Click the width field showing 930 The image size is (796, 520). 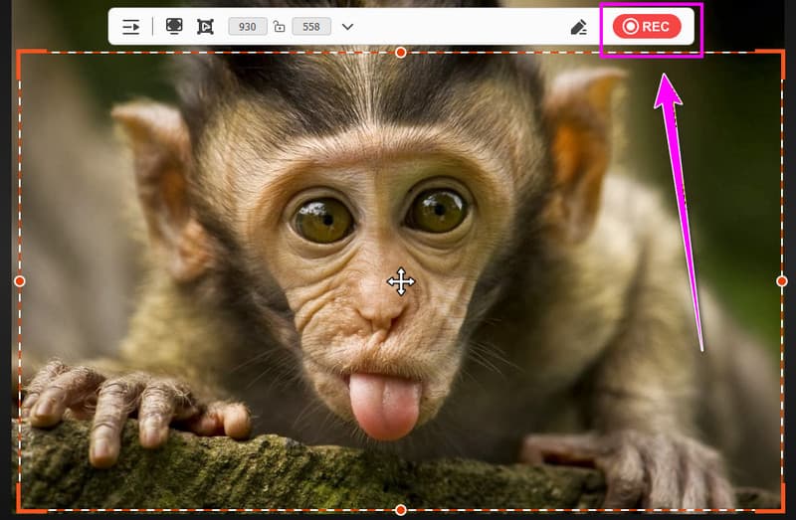click(x=248, y=27)
